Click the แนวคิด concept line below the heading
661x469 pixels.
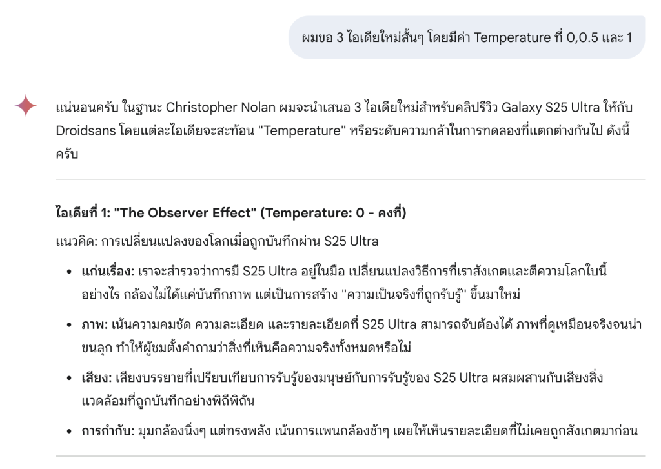point(217,241)
